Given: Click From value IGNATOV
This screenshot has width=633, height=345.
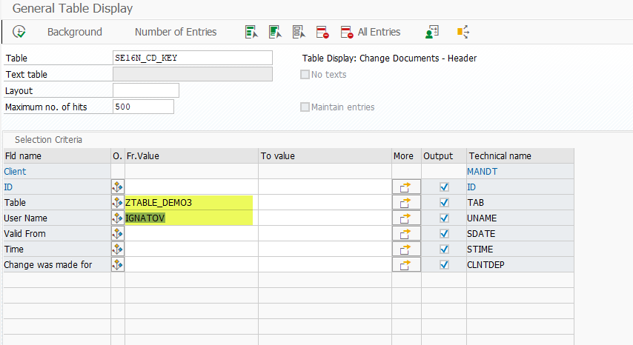Looking at the screenshot, I should (191, 218).
